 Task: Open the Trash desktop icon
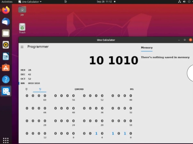pyautogui.click(x=22, y=28)
